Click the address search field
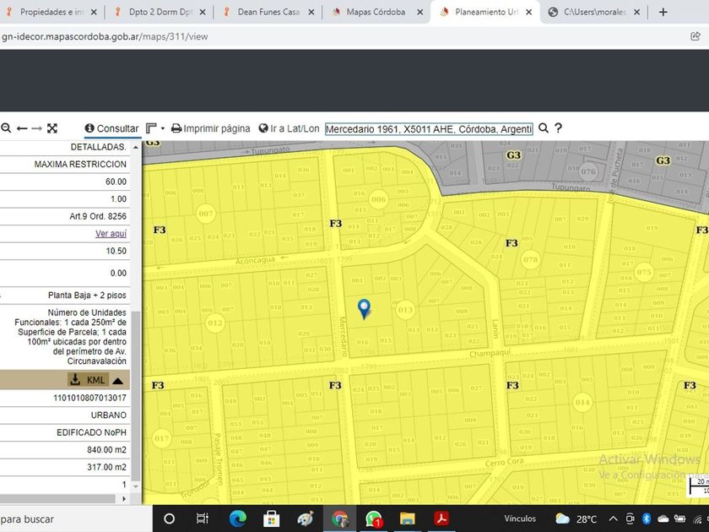Image resolution: width=709 pixels, height=532 pixels. coord(429,129)
